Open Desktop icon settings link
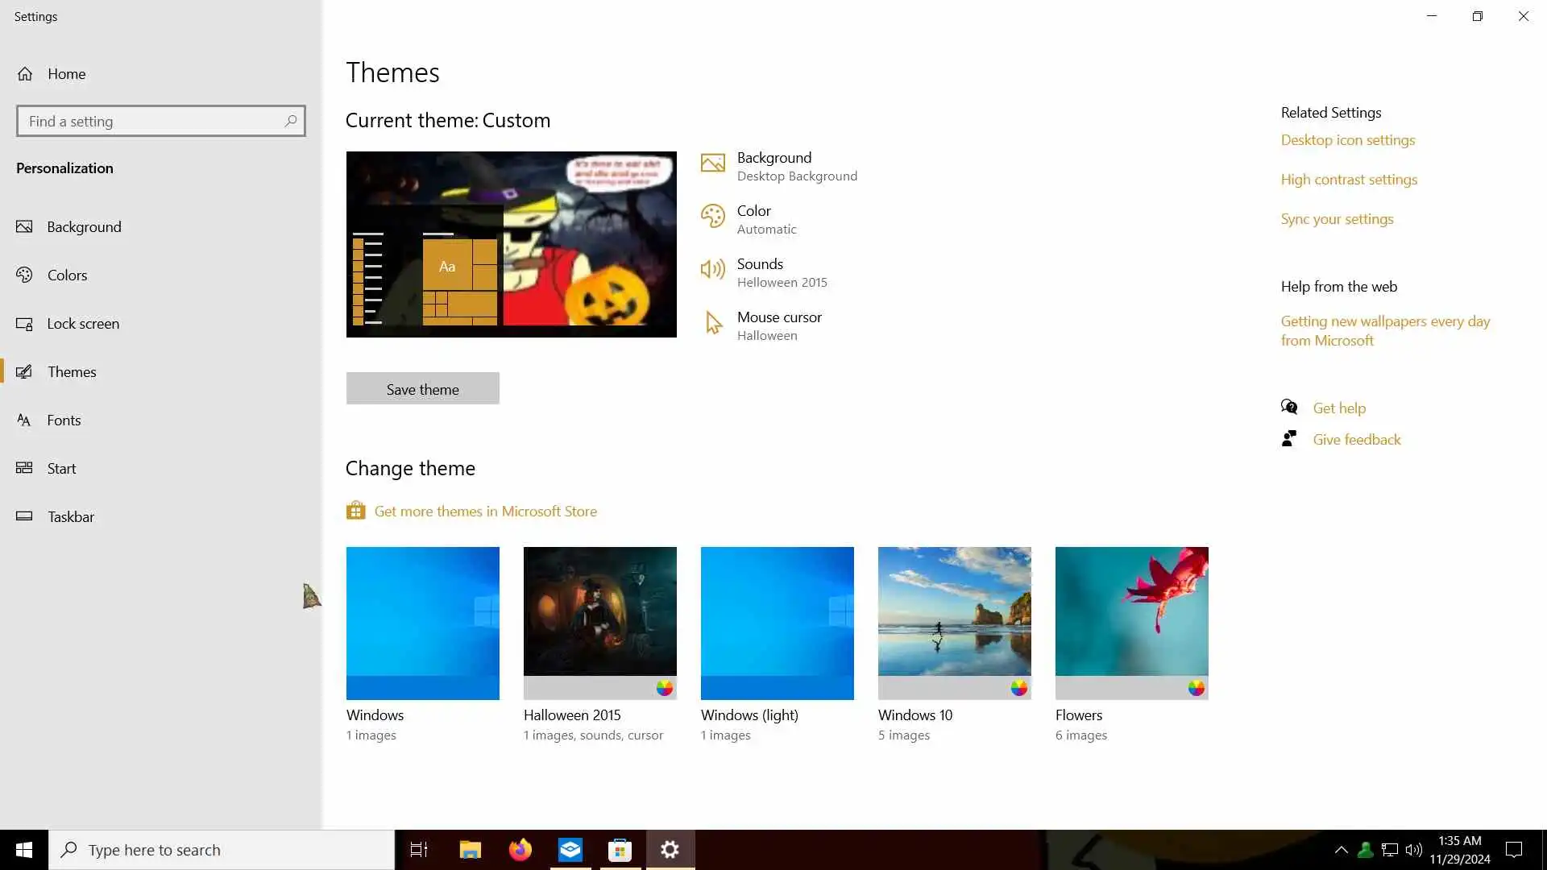 pyautogui.click(x=1347, y=140)
